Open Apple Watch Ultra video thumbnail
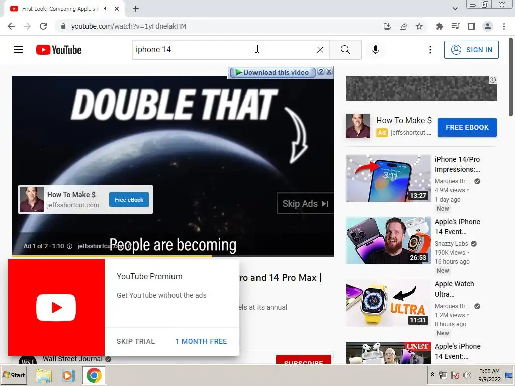Viewport: 515px width, 386px height. (x=388, y=303)
